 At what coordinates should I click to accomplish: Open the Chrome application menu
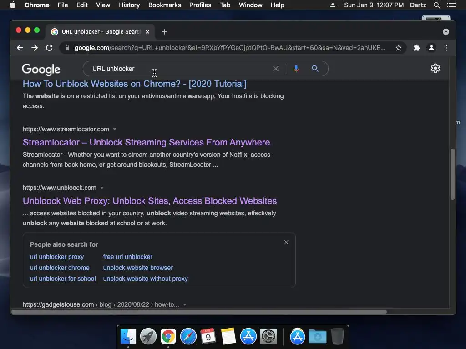coord(37,5)
